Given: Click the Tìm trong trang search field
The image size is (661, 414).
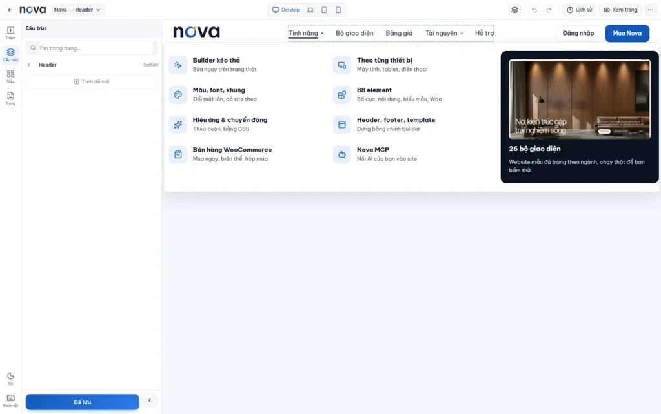Looking at the screenshot, I should coord(92,48).
